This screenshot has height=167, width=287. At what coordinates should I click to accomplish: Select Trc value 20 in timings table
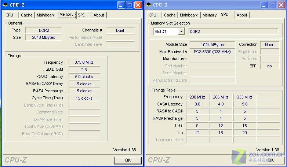pos(244,133)
